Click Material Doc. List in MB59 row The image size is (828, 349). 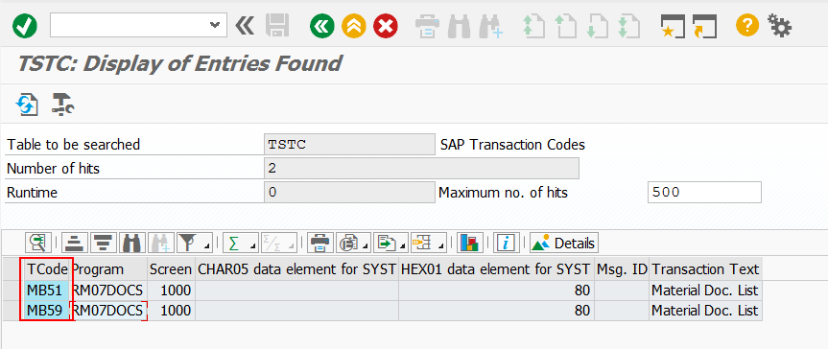tap(705, 311)
